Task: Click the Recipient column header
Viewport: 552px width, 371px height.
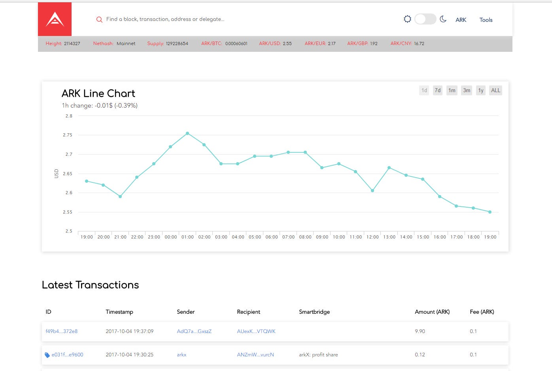Action: click(x=249, y=312)
